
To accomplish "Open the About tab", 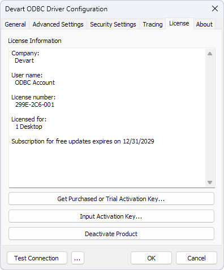I will point(204,24).
